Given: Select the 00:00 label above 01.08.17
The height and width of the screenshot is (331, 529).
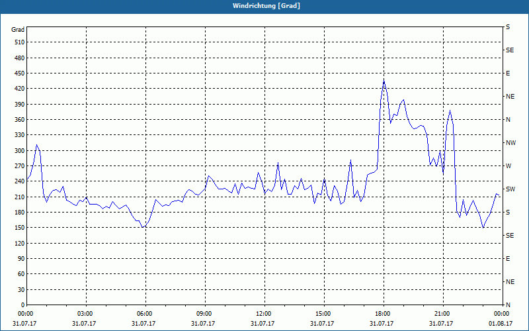Looking at the screenshot, I should [x=502, y=313].
